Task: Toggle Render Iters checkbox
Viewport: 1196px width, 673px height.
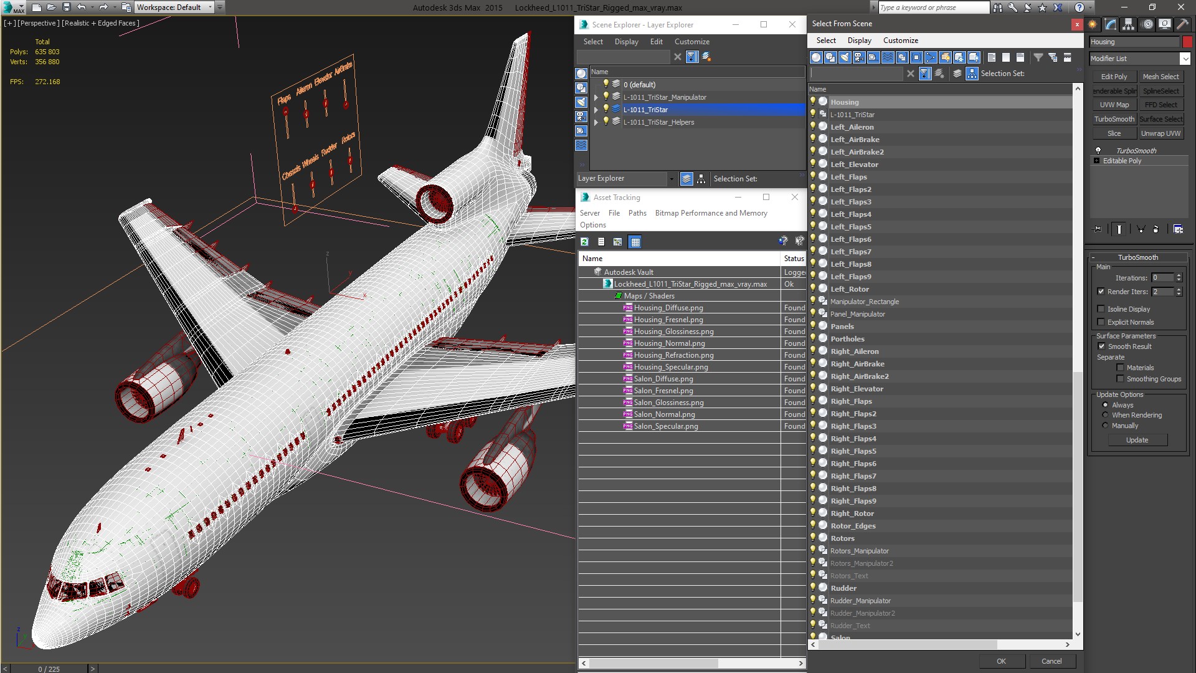Action: coord(1101,292)
